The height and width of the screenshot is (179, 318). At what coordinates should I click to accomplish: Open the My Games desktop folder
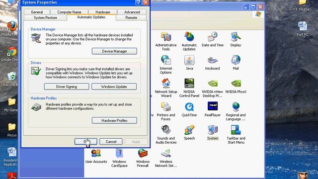[11, 104]
